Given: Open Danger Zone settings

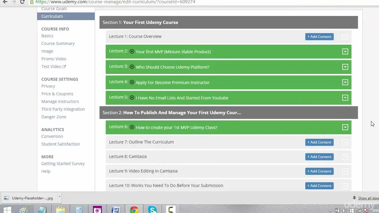Looking at the screenshot, I should (54, 117).
